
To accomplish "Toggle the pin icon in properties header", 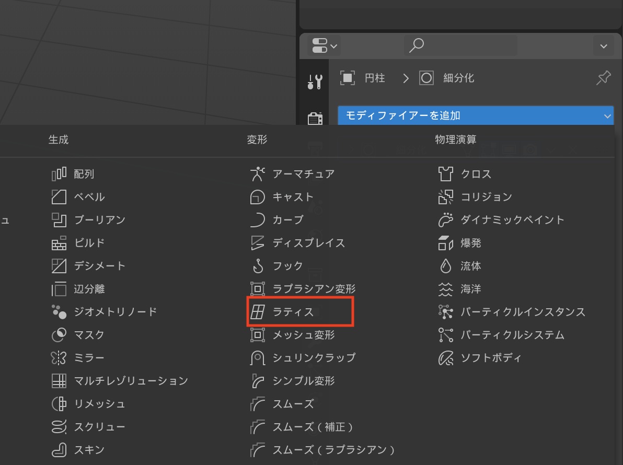I will coord(603,78).
